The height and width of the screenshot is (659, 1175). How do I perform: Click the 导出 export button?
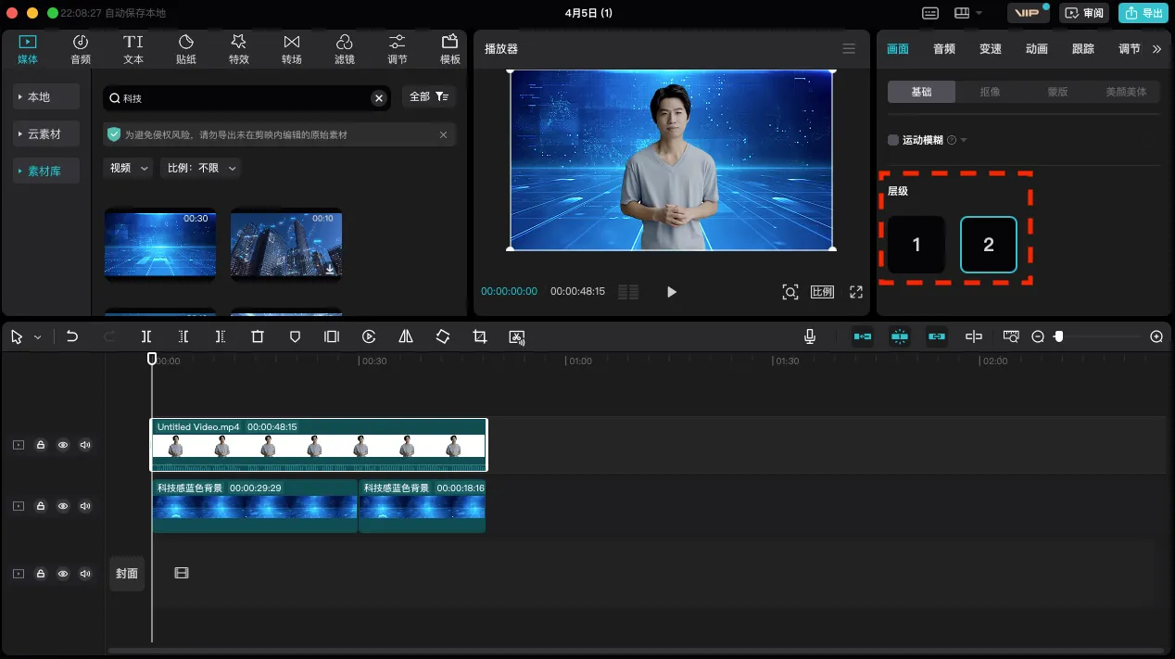(x=1143, y=13)
